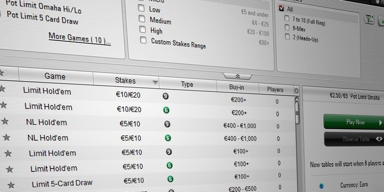Favorite star for Limit Hold'em €10/€20 9-seat row
This screenshot has height=192, width=384.
(2, 89)
